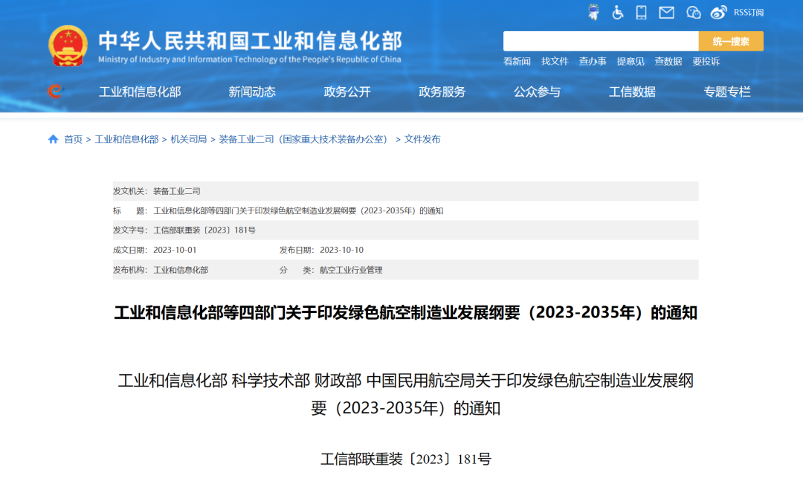Click the centered four-ministry subtitle

406,394
